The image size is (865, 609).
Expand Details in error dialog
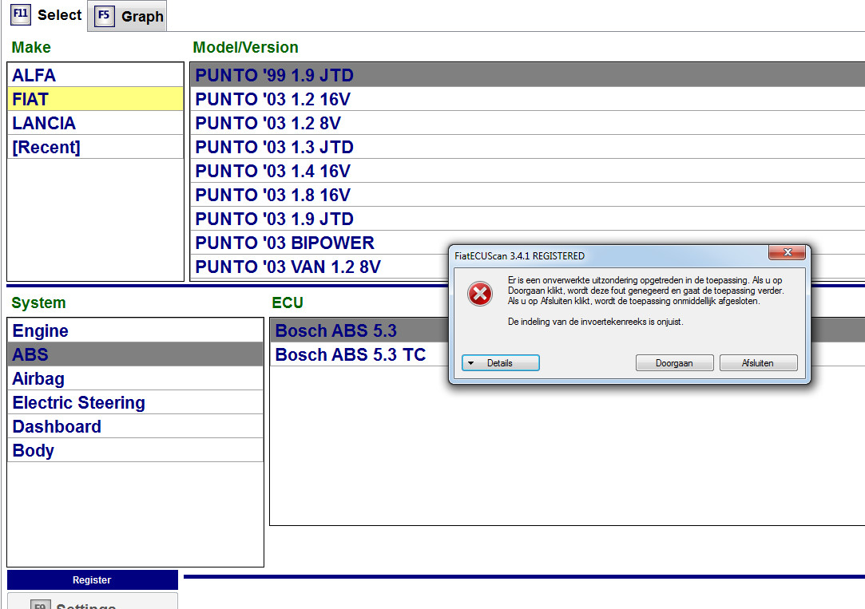click(500, 362)
